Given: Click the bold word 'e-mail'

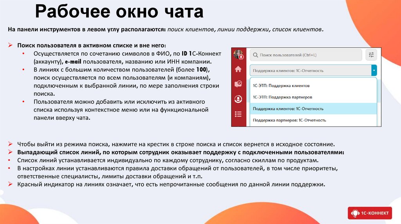Looking at the screenshot, I should 73,62.
